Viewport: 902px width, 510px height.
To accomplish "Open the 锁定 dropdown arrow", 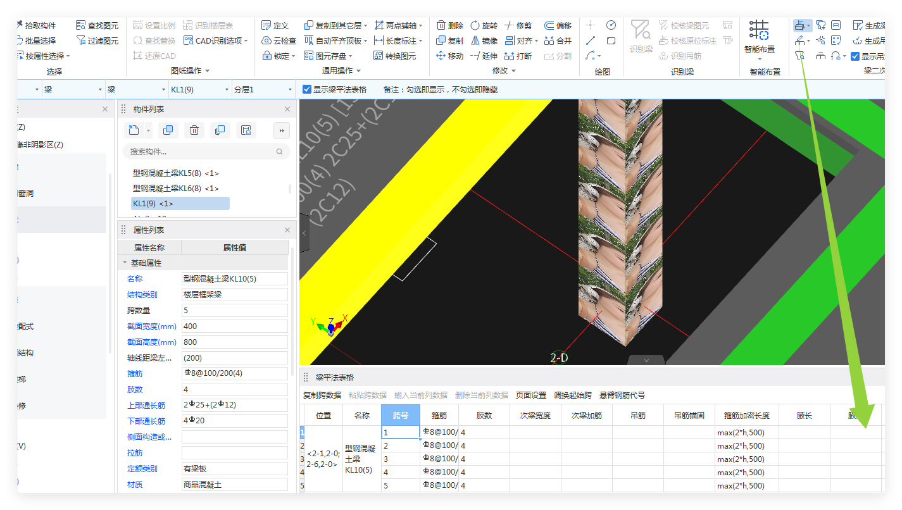I will click(x=294, y=56).
